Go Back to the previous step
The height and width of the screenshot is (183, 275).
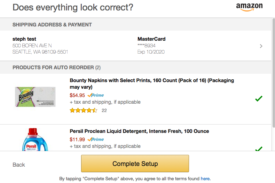point(19,165)
